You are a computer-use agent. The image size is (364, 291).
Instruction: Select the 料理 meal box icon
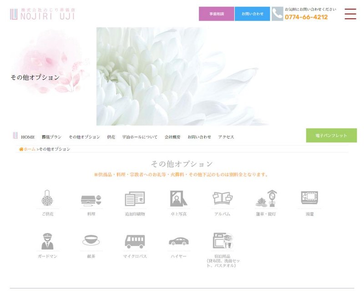pos(91,199)
